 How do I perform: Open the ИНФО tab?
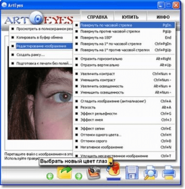click(163, 17)
